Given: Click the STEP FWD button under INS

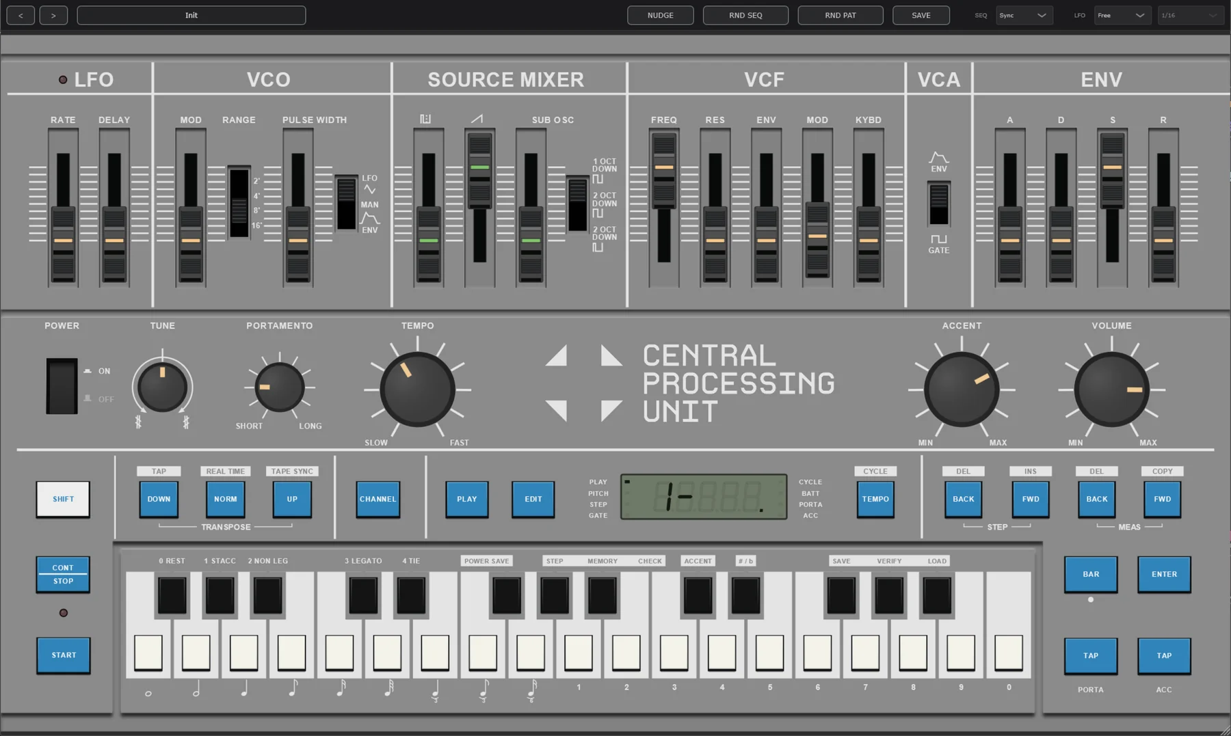Looking at the screenshot, I should 1031,500.
